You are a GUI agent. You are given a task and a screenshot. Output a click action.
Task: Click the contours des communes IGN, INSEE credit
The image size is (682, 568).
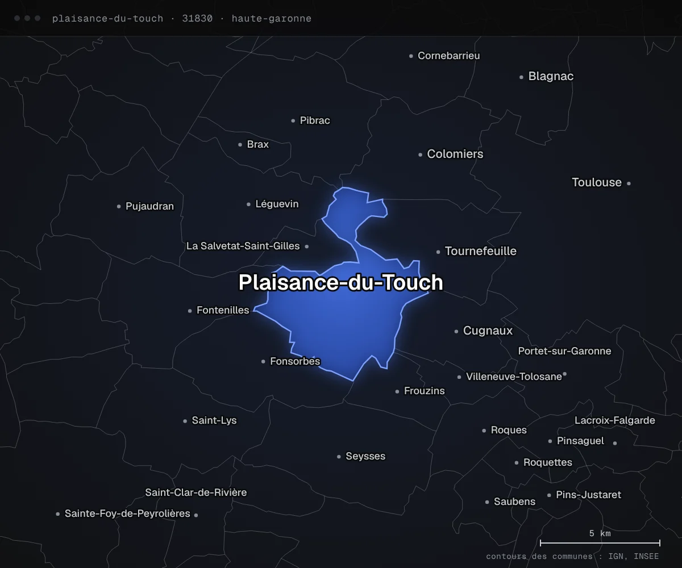point(572,557)
